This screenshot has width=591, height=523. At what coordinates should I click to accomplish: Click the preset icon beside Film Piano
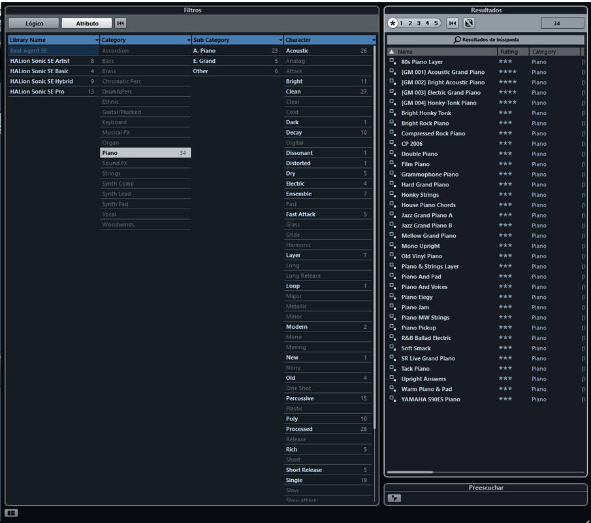pos(392,164)
